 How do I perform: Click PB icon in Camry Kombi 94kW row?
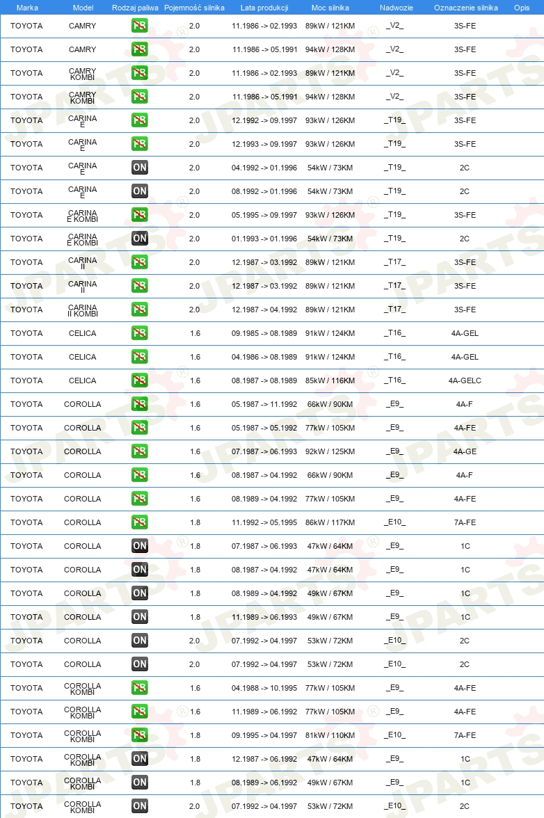pos(139,97)
